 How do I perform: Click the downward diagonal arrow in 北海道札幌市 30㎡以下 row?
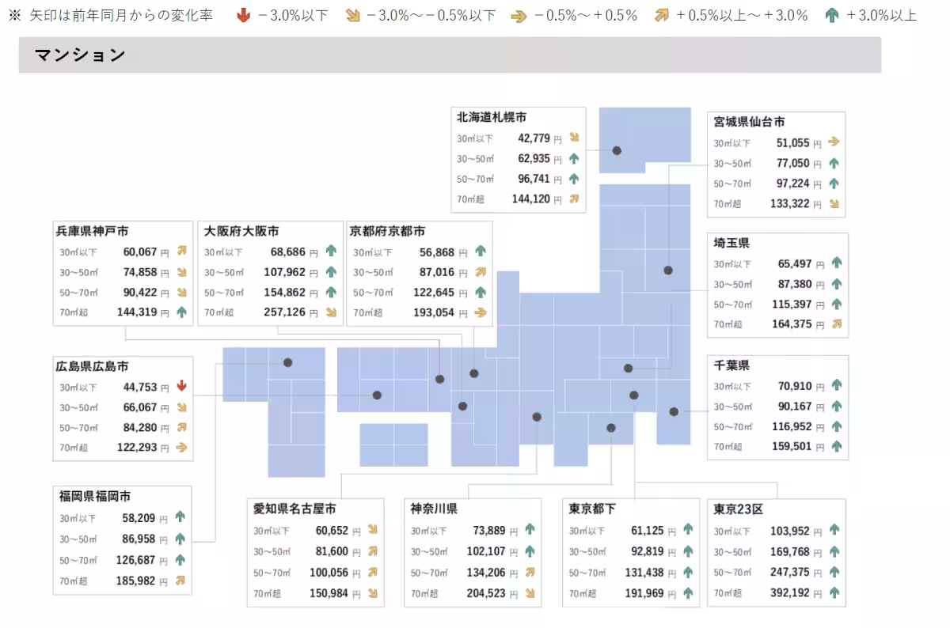574,138
